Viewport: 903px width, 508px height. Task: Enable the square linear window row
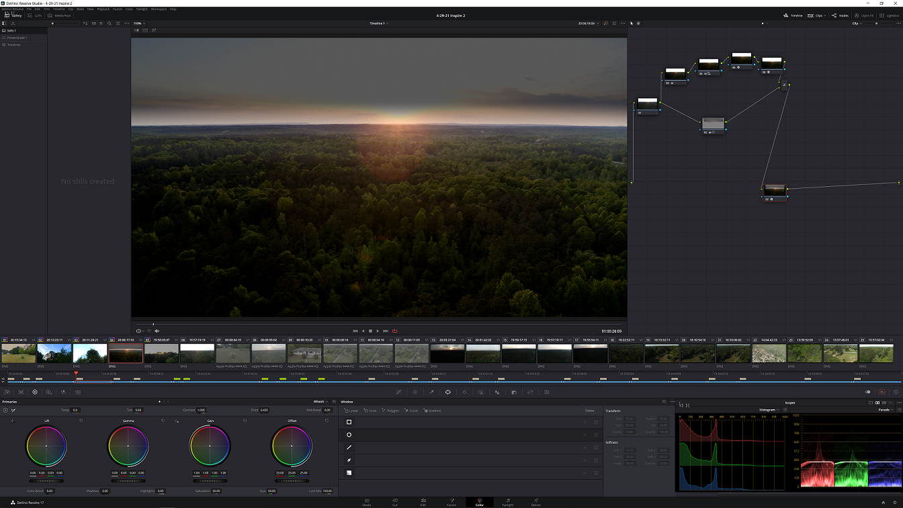(349, 422)
